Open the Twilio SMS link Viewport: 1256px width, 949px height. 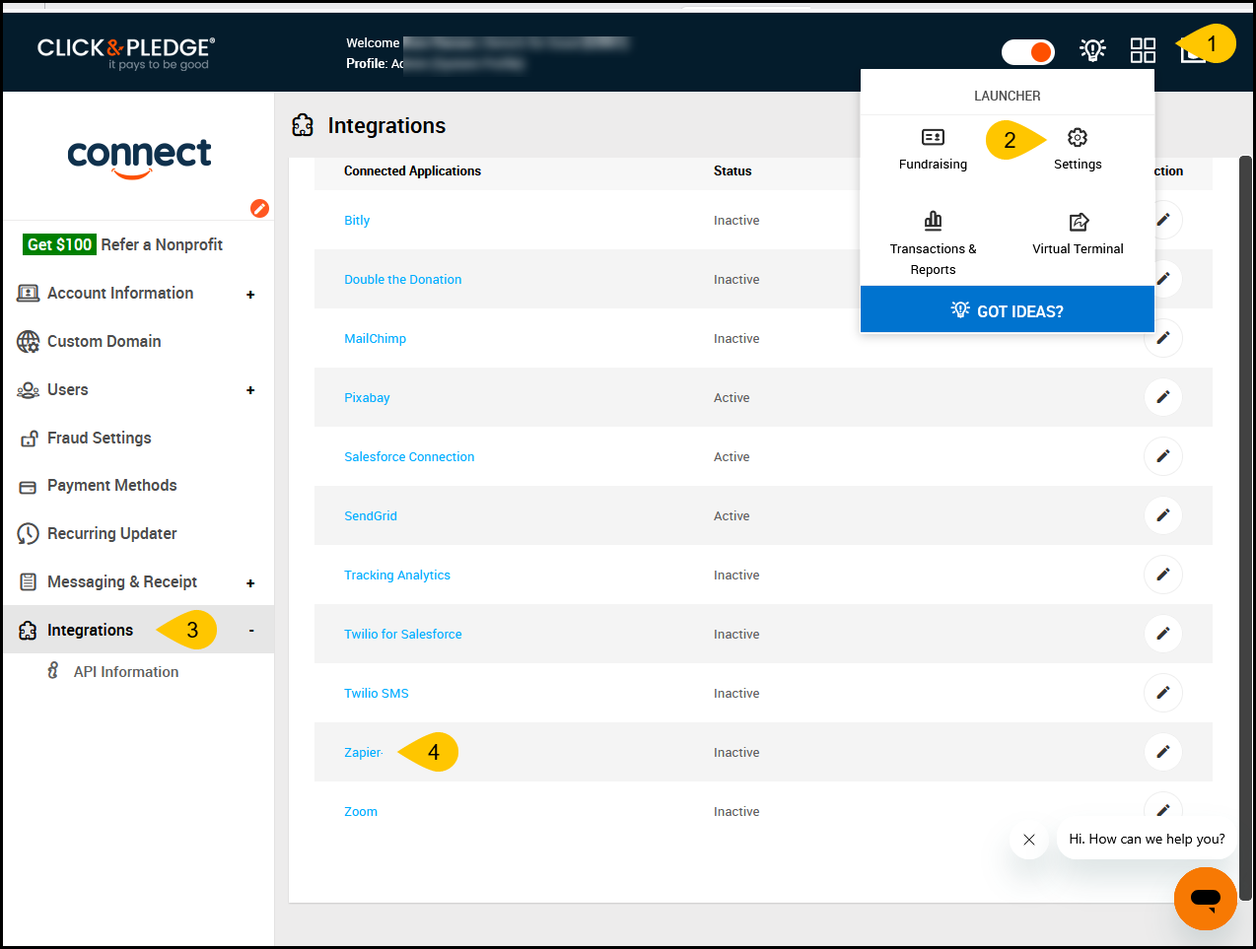pyautogui.click(x=376, y=693)
